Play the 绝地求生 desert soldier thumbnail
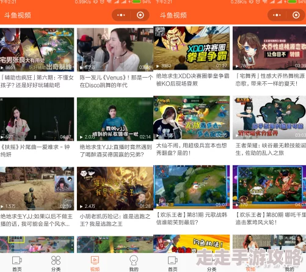This screenshot has width=306, height=272. pyautogui.click(x=37, y=188)
